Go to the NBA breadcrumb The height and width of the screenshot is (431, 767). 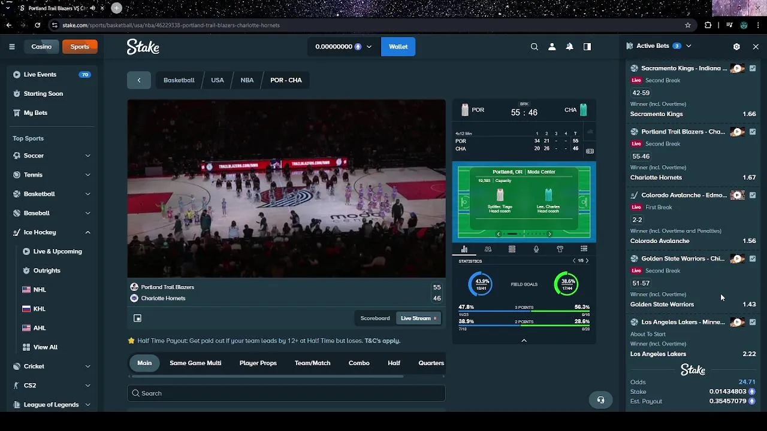247,80
